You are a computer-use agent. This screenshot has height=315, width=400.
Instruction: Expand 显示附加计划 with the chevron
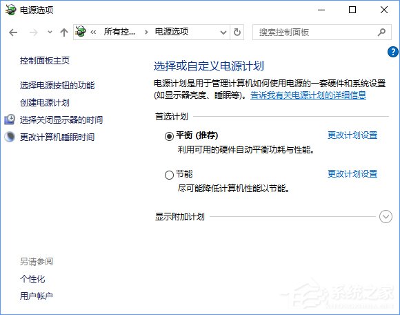[x=386, y=217]
